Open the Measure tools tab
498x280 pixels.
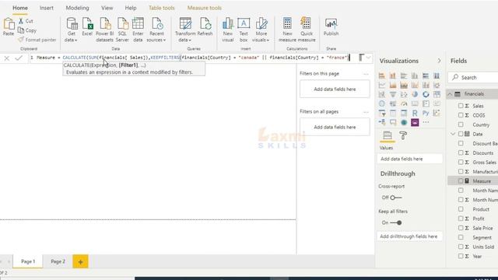pos(205,8)
